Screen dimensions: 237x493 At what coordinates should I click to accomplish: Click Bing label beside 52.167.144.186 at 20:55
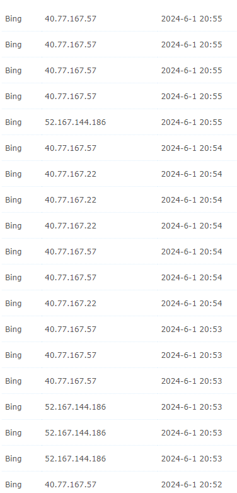click(x=13, y=122)
